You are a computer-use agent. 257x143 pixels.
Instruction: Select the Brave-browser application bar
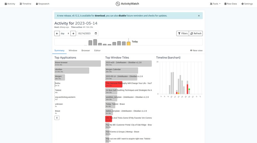point(78,63)
